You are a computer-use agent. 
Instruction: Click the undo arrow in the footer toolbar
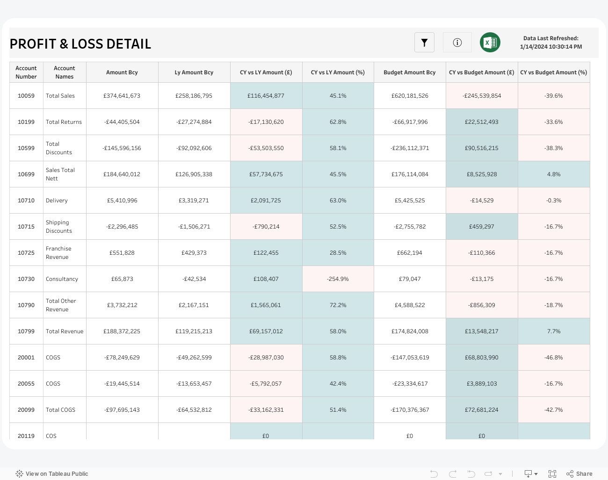tap(434, 474)
